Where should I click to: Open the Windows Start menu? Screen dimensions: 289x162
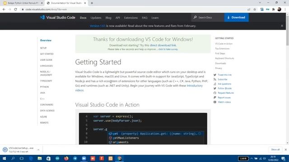pyautogui.click(x=4, y=158)
